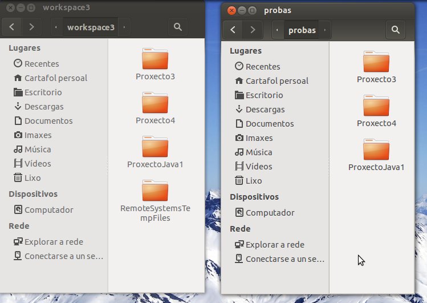Open Documentos in probas window sidebar
427x303 pixels.
coord(264,124)
